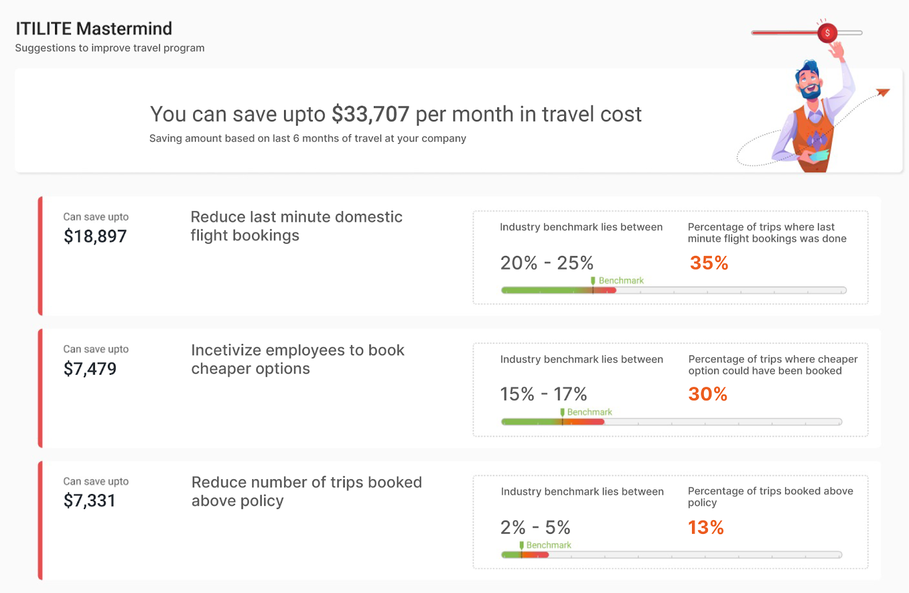Click green Benchmark marker on cheaper options bar
909x593 pixels.
tap(562, 412)
